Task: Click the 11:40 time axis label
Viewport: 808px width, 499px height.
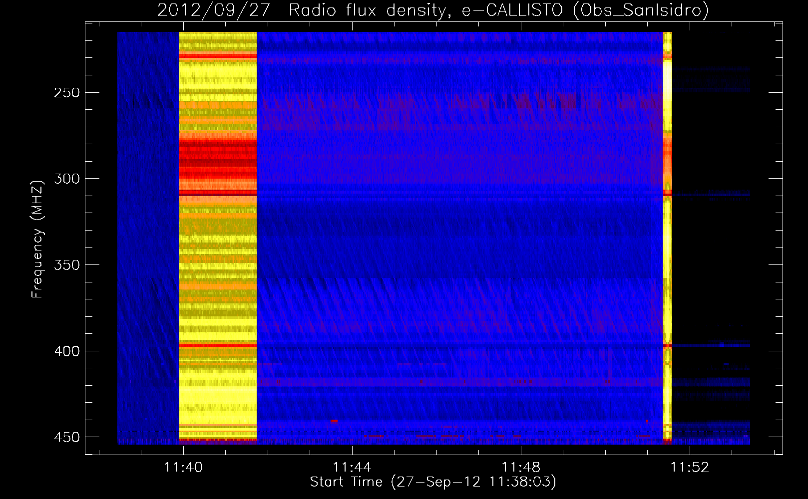Action: [183, 467]
